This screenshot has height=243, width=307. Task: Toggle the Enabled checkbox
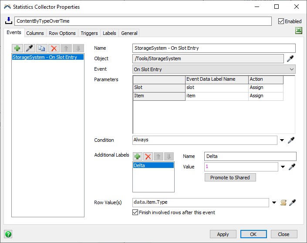pyautogui.click(x=281, y=21)
